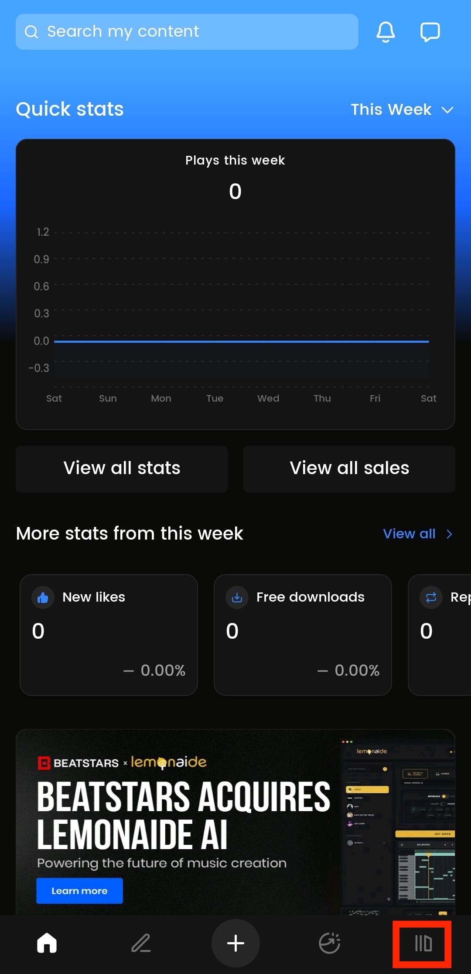
Task: Click the chevron next to This Week
Action: [447, 110]
